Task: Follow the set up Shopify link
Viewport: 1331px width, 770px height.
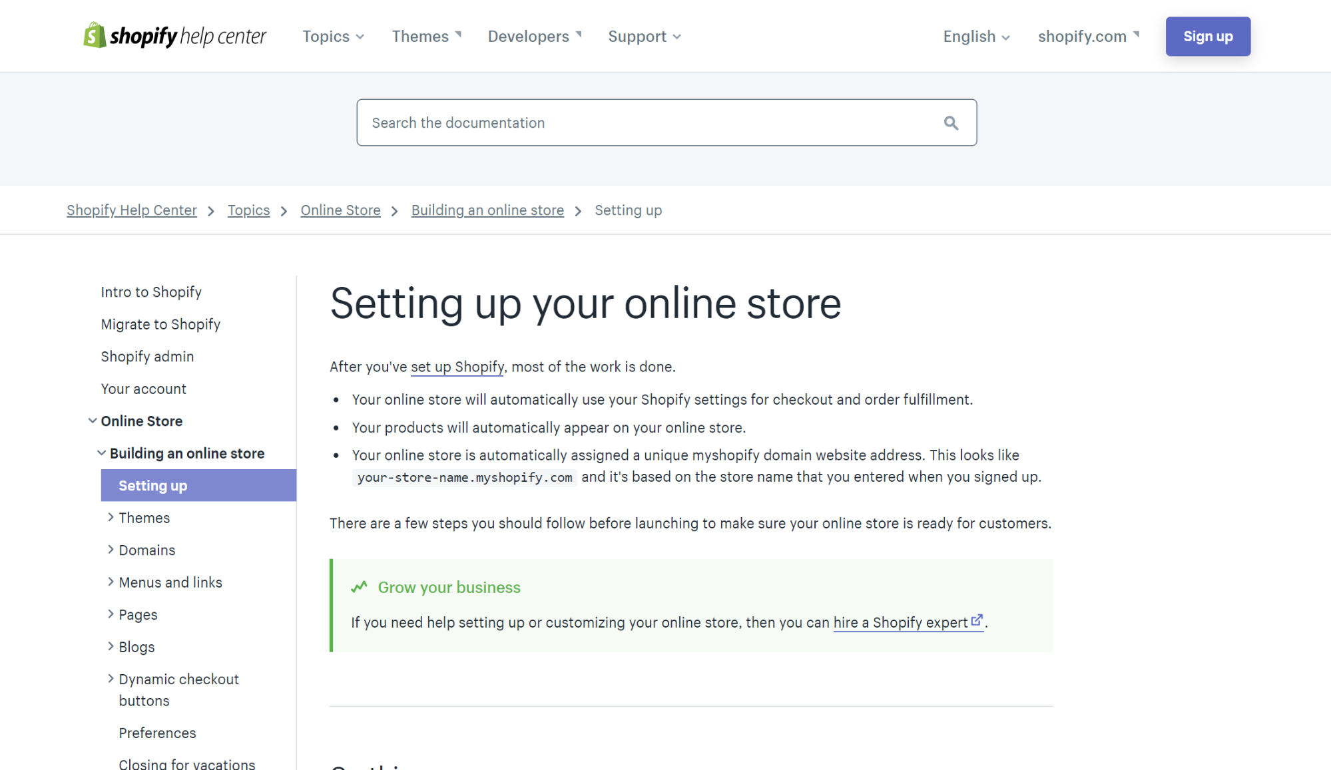Action: pyautogui.click(x=457, y=367)
